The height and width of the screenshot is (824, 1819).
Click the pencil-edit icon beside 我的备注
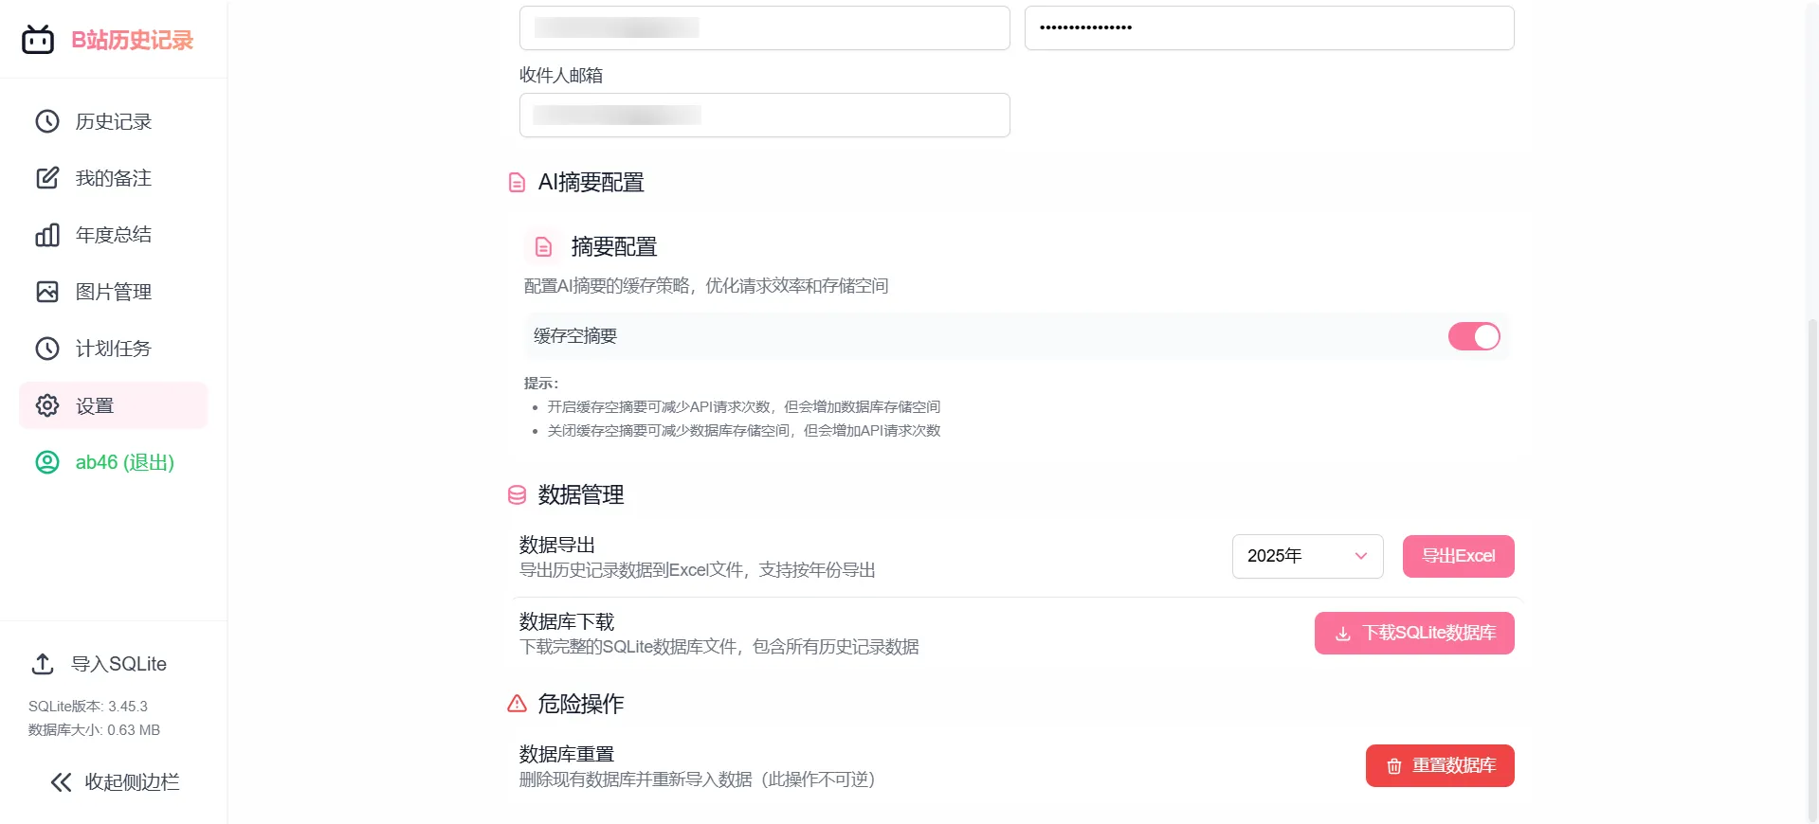coord(47,178)
